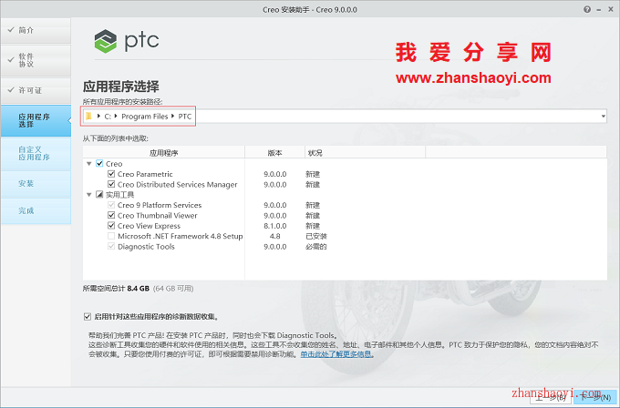Toggle the Creo group checkbox
Image resolution: width=620 pixels, height=408 pixels.
tap(99, 164)
